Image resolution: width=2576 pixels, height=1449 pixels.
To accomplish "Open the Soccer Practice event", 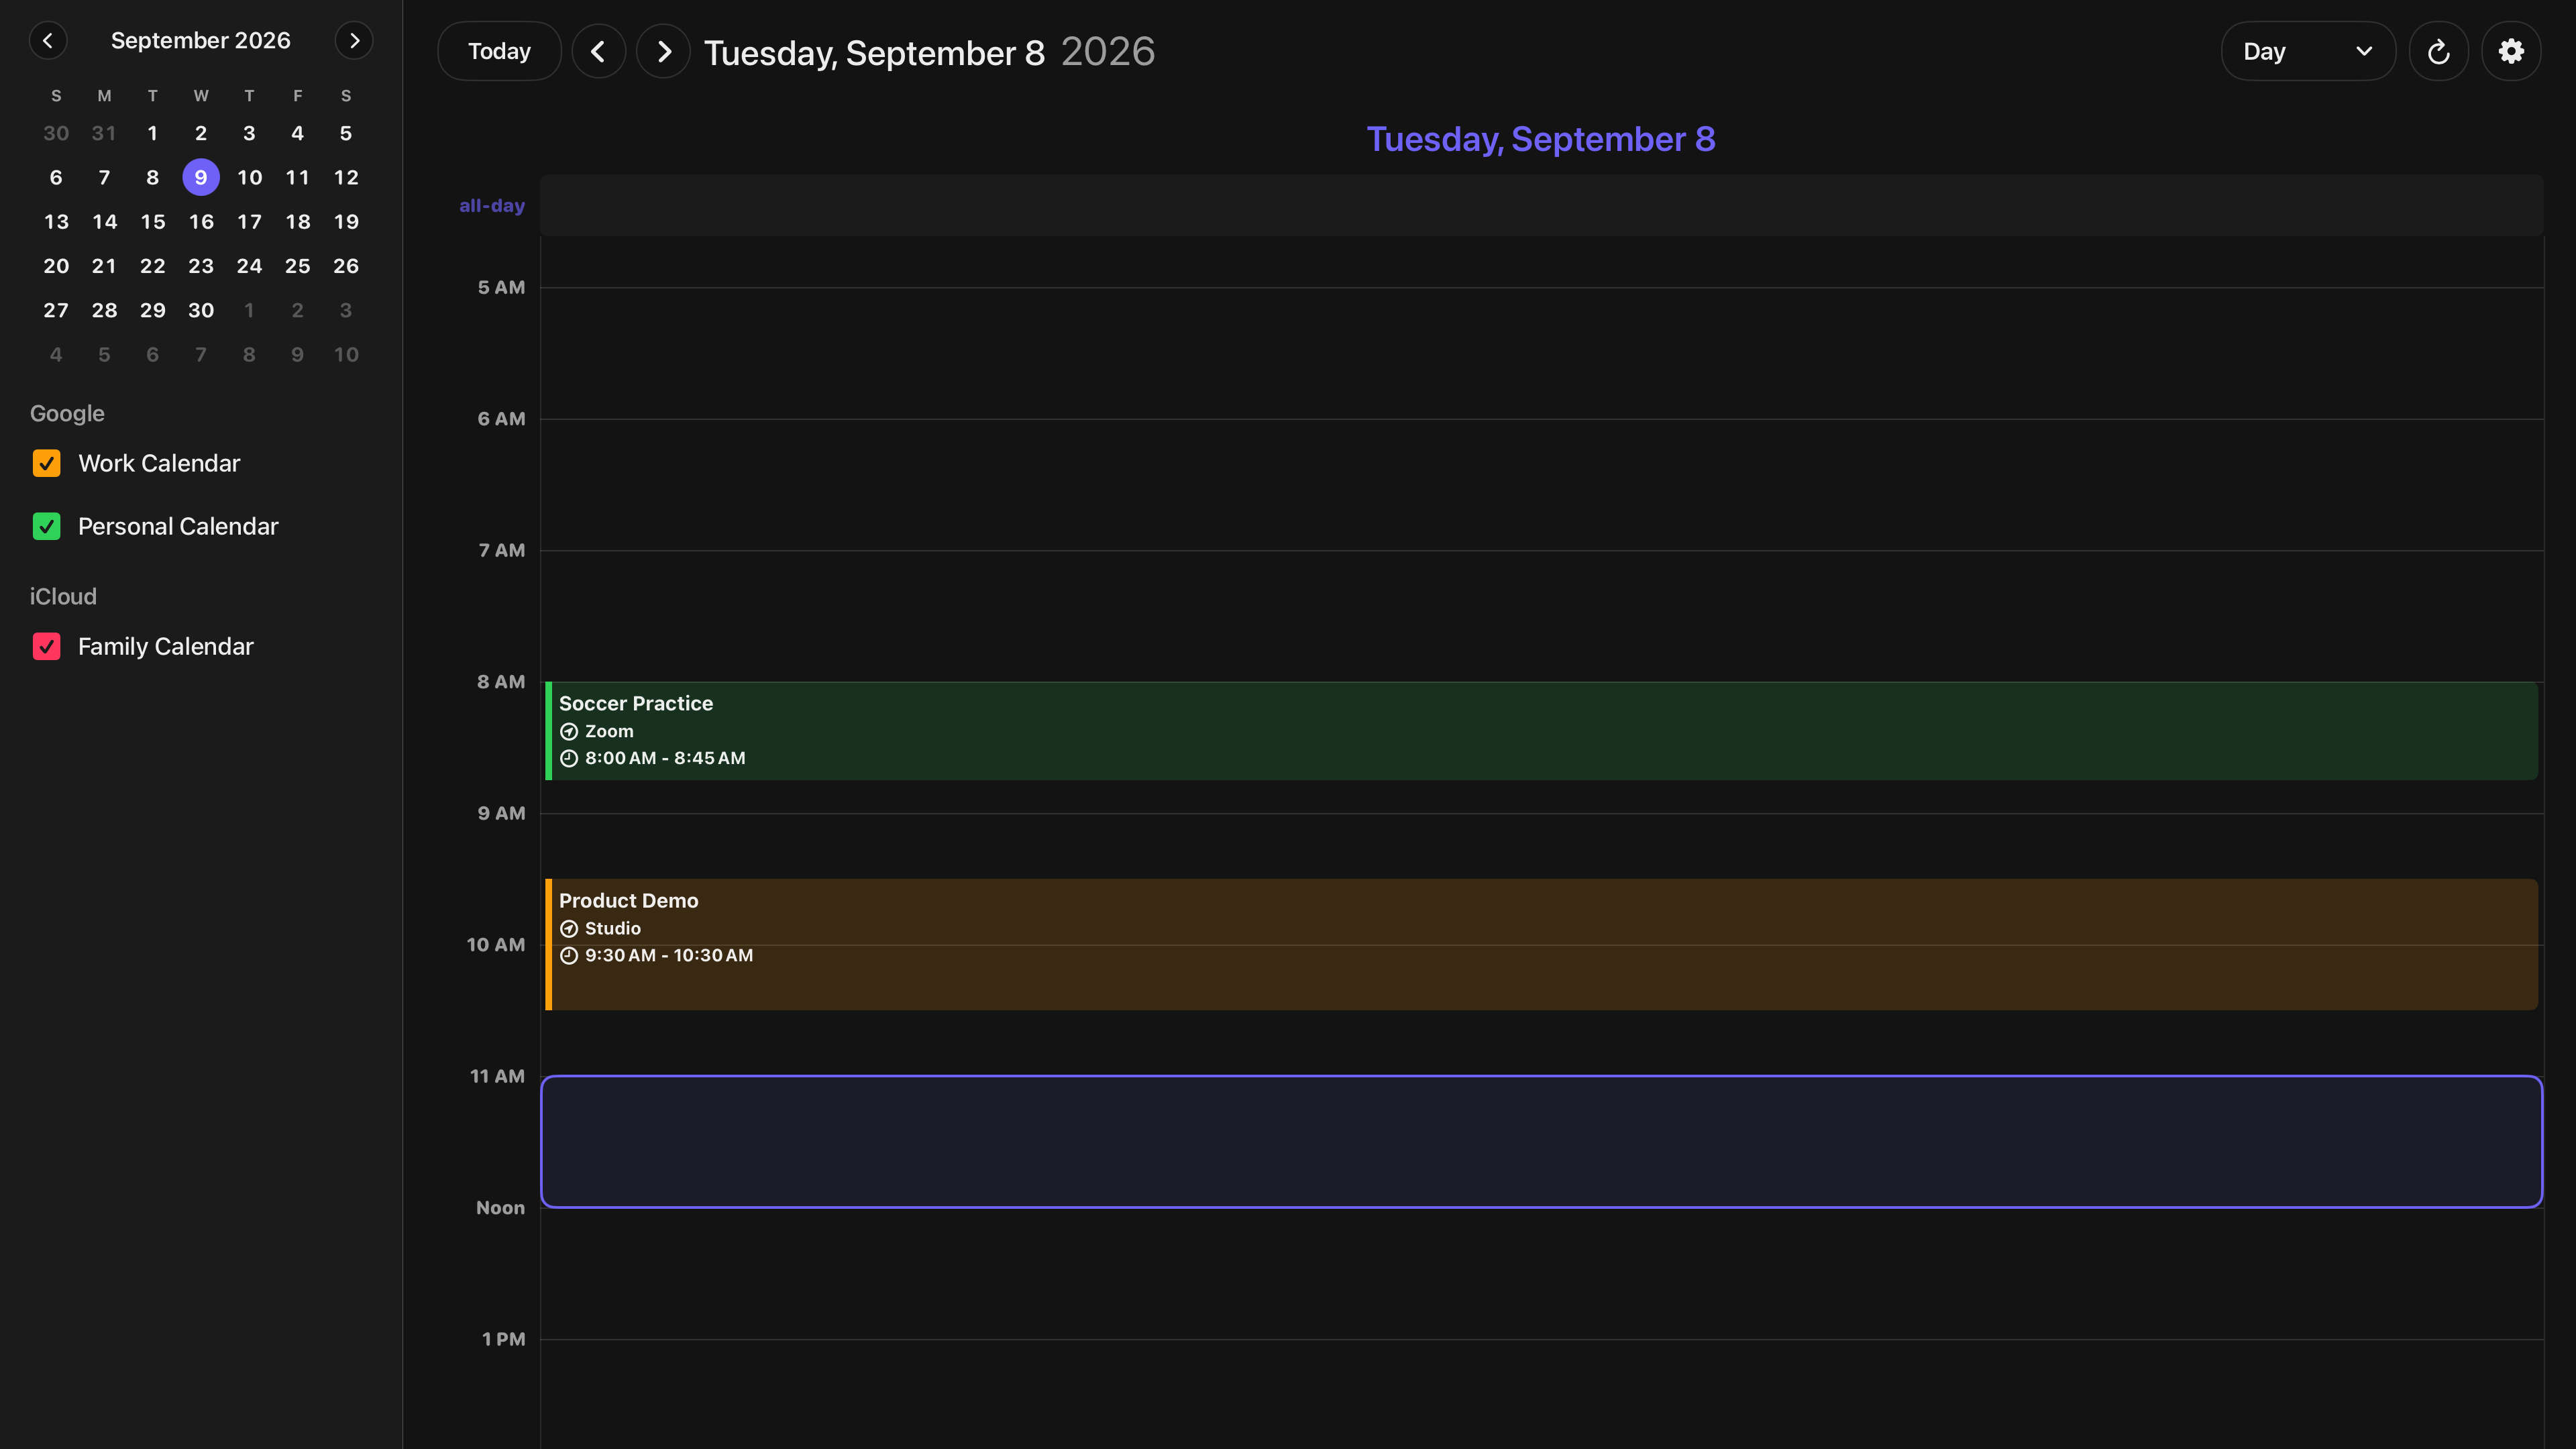I will (x=1541, y=731).
